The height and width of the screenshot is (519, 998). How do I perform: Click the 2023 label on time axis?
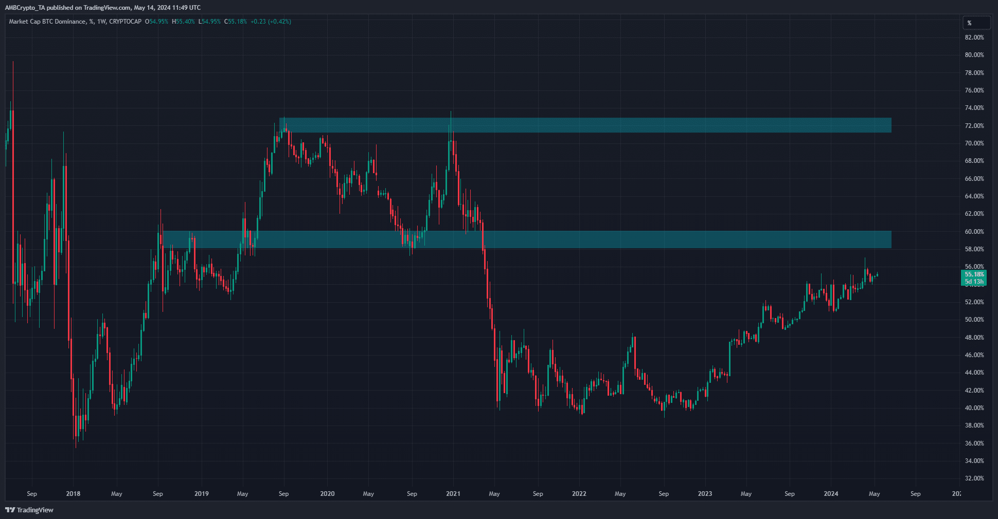[705, 494]
